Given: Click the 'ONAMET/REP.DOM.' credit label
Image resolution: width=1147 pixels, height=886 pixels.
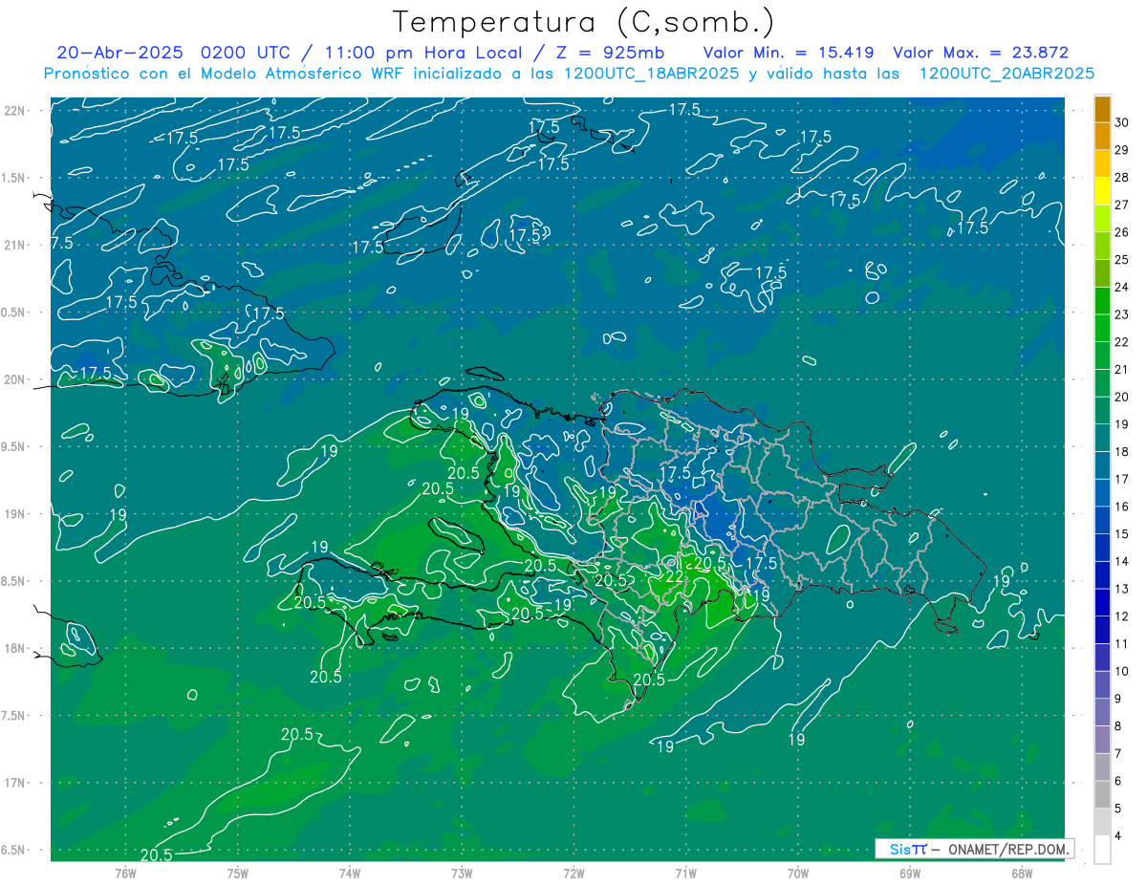Looking at the screenshot, I should (x=1007, y=849).
